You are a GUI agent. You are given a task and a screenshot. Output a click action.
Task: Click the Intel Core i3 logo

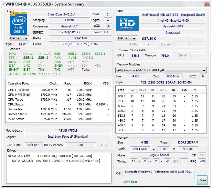tap(19, 23)
